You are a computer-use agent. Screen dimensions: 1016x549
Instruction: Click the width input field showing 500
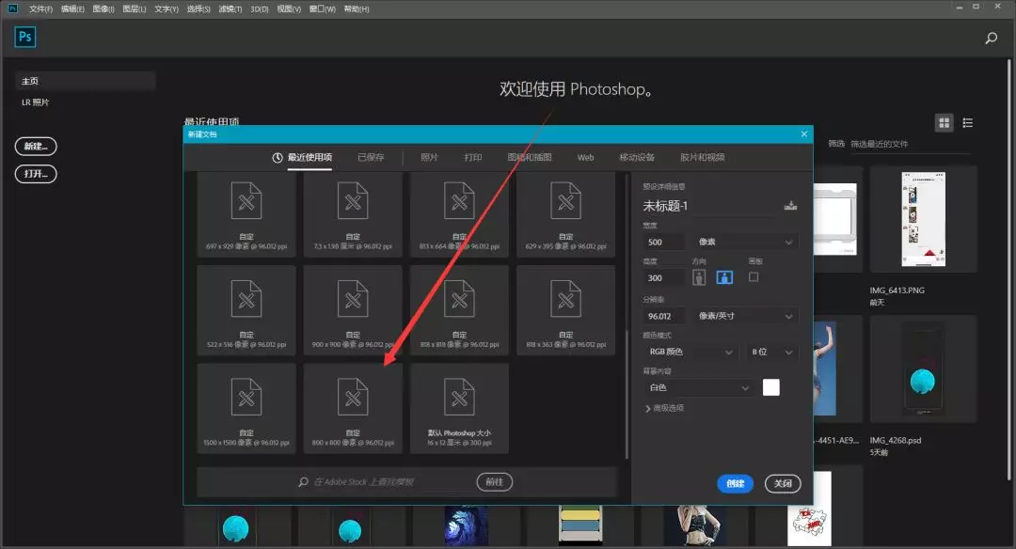(x=665, y=243)
